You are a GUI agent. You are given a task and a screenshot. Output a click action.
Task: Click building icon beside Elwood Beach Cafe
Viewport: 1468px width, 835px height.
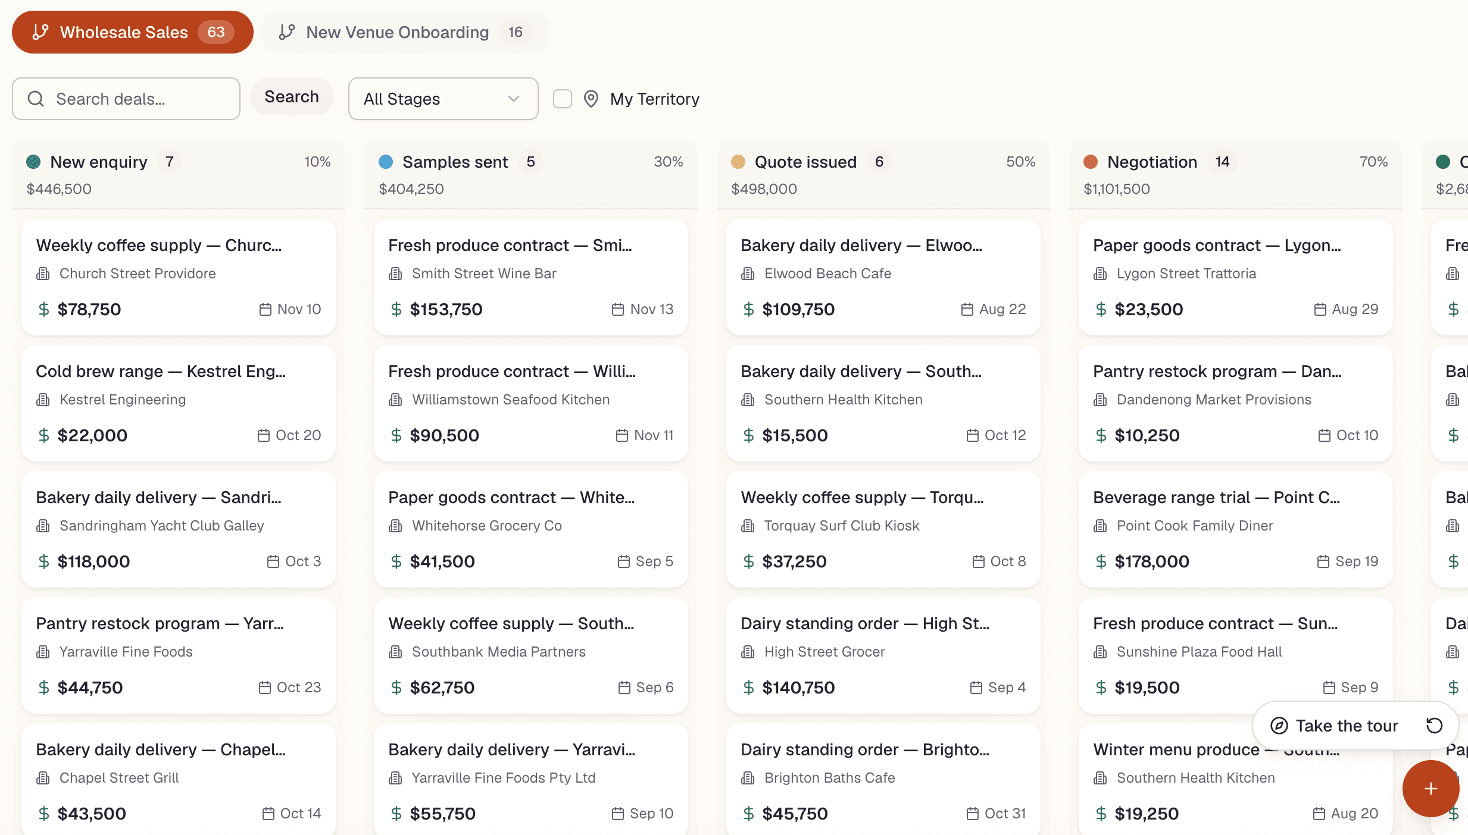(748, 274)
